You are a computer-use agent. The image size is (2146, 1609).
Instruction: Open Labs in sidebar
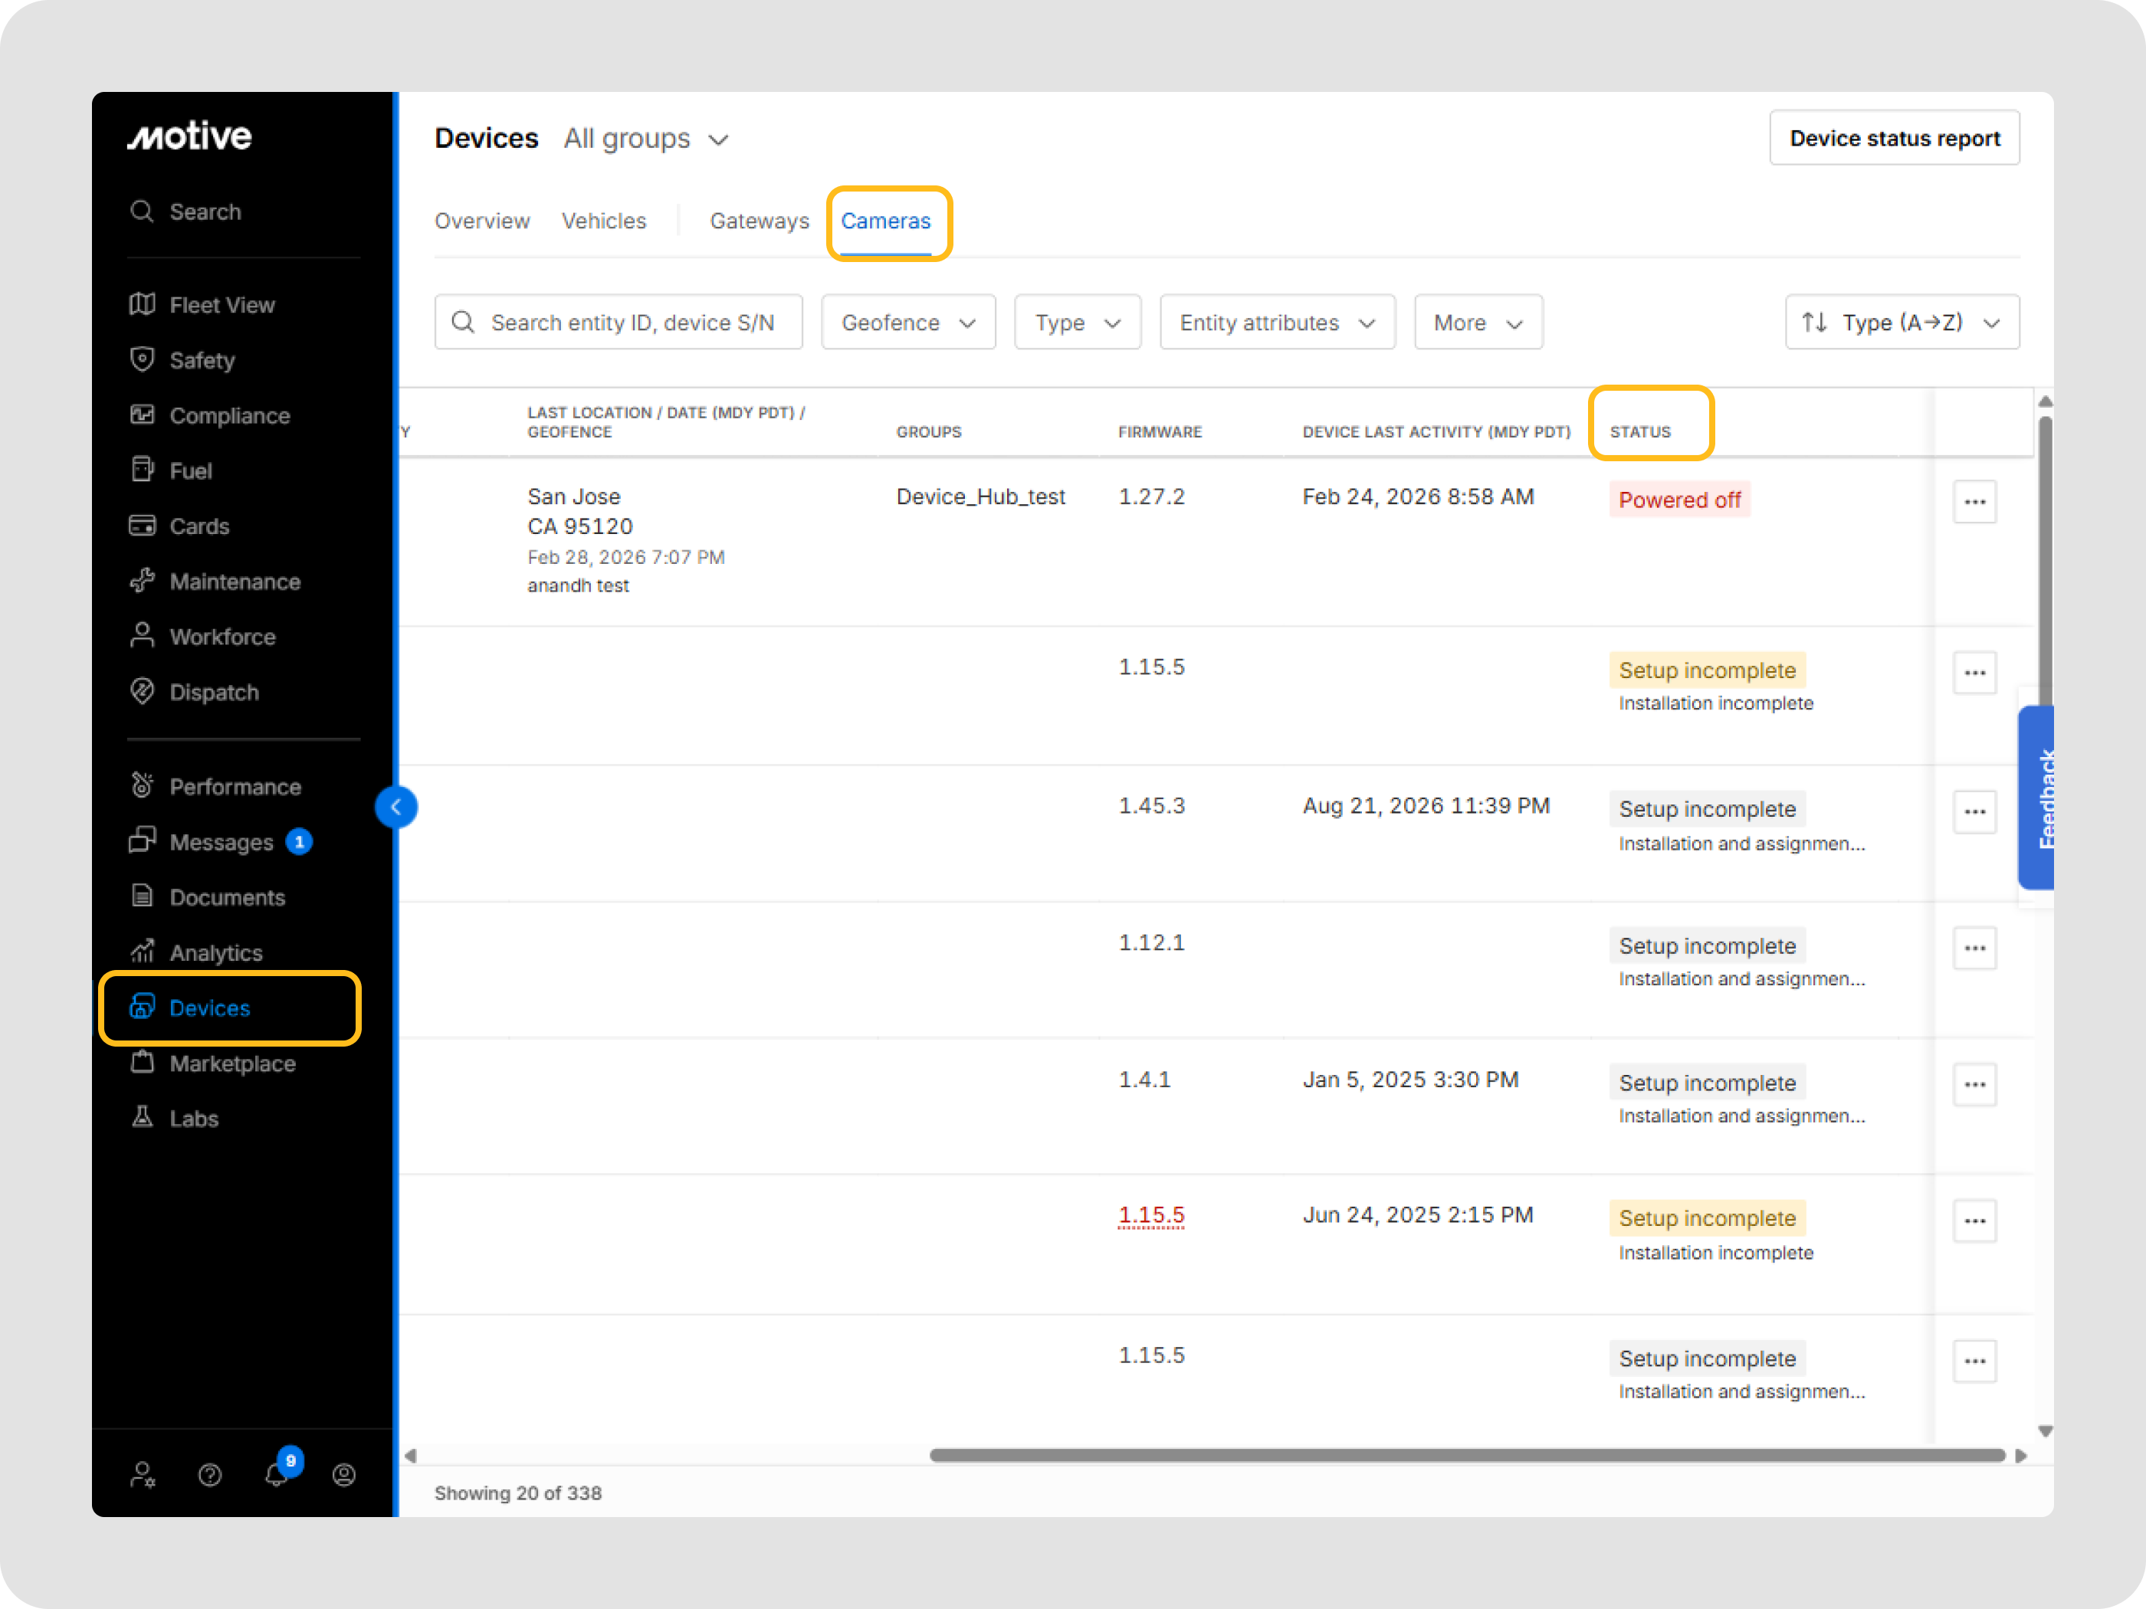[x=175, y=1118]
